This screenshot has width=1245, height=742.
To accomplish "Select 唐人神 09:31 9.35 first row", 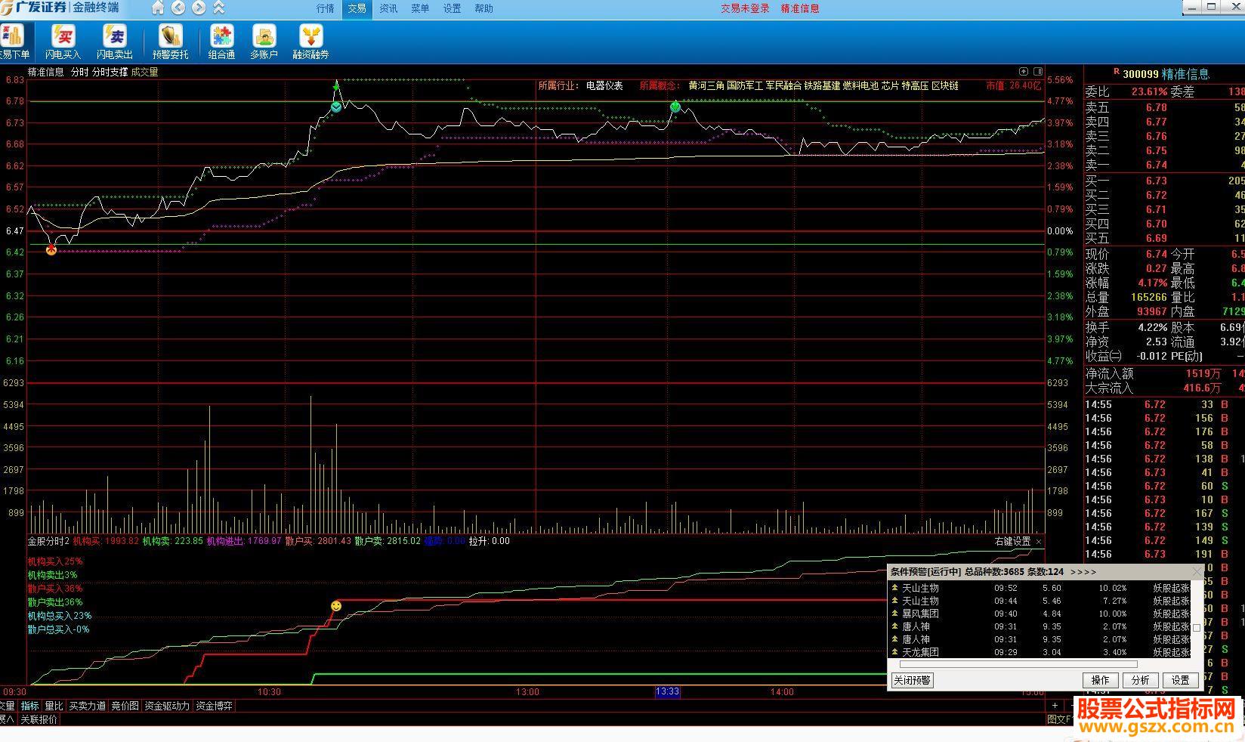I will coord(1041,626).
